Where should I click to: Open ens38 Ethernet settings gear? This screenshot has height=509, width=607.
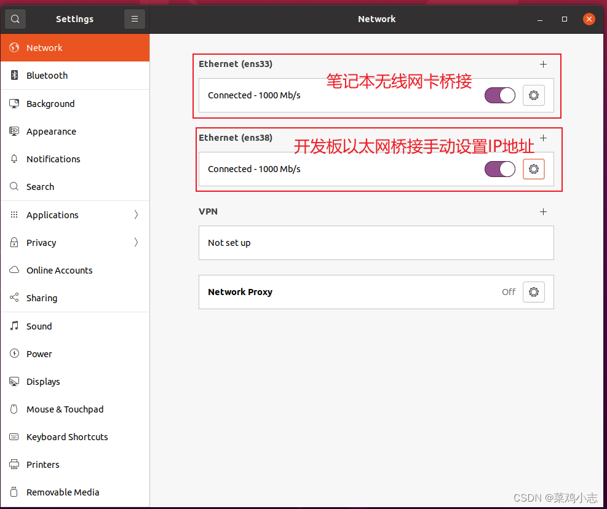pos(533,169)
